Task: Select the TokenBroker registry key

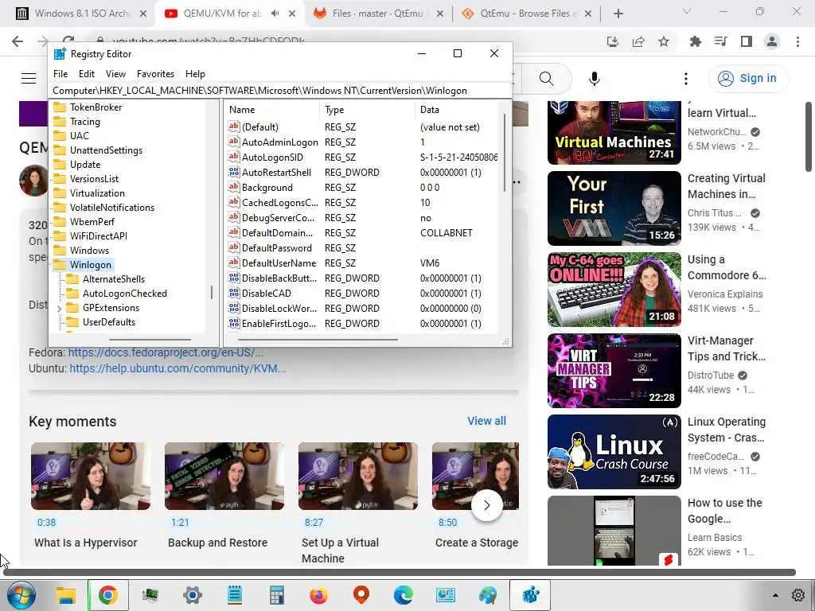Action: 96,107
